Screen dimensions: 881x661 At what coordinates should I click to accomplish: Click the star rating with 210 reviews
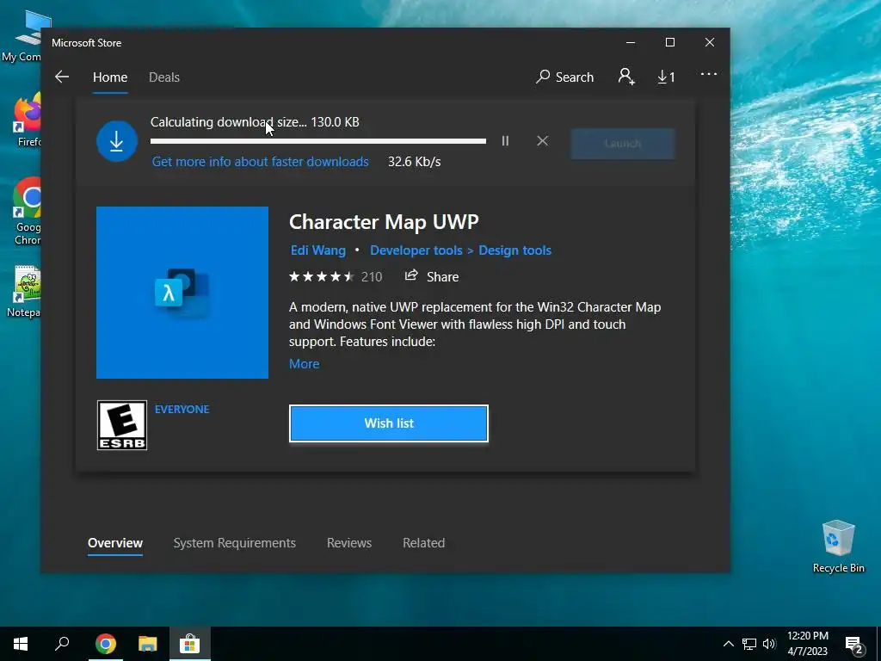coord(336,276)
